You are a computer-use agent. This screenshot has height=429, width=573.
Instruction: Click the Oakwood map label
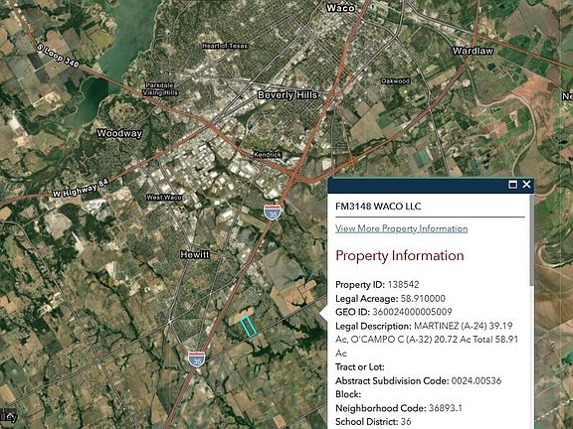click(395, 81)
